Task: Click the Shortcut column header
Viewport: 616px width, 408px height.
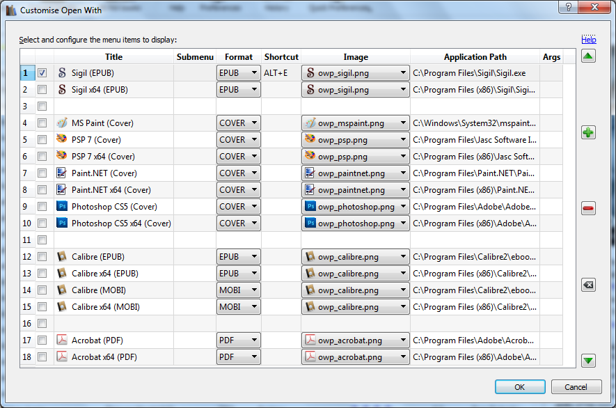Action: pos(281,57)
